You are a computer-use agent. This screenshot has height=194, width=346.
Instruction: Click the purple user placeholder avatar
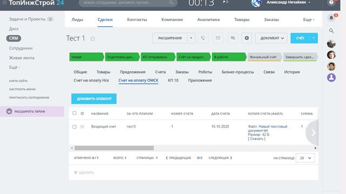pos(331,78)
